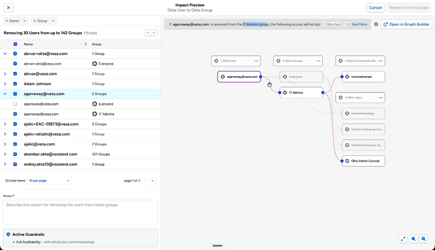The image size is (435, 250).
Task: Click Remove from Groups button
Action: [409, 7]
